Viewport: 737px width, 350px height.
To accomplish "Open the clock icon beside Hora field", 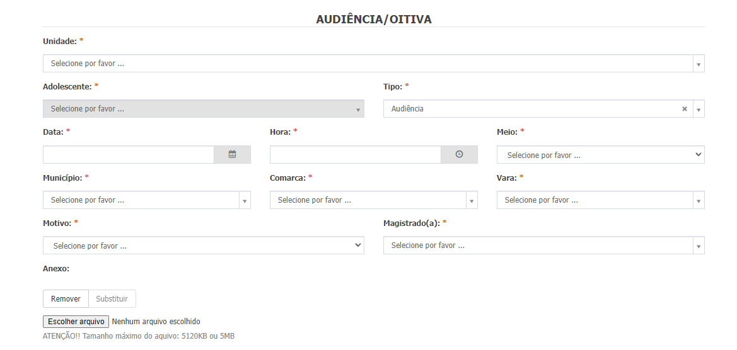I will pyautogui.click(x=459, y=154).
